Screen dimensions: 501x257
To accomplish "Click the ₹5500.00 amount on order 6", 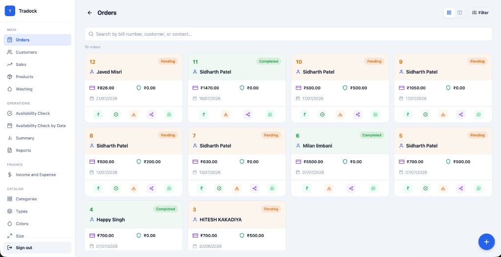I will [313, 162].
